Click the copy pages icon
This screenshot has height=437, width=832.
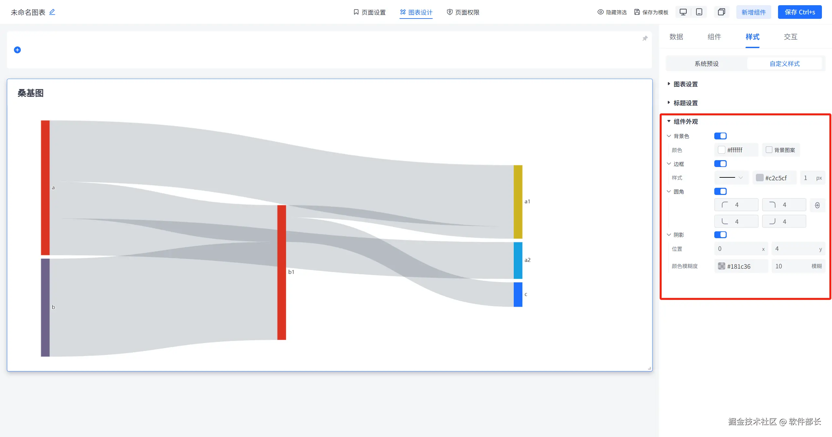click(x=721, y=12)
